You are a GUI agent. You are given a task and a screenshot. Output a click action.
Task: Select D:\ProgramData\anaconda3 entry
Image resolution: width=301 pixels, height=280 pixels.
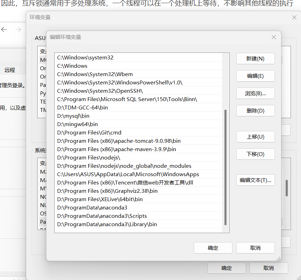(139, 207)
